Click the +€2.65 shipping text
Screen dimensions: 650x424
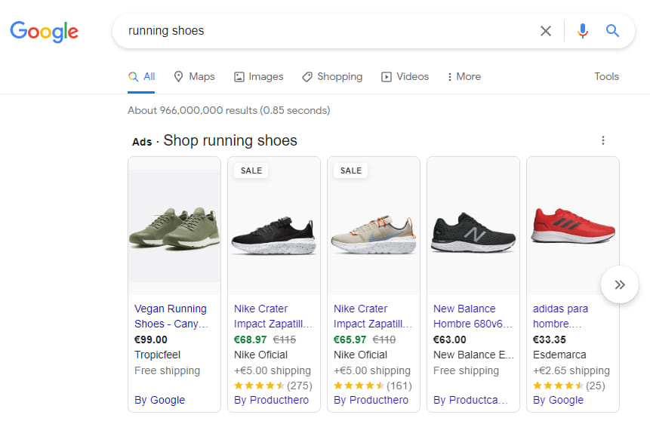pos(571,370)
